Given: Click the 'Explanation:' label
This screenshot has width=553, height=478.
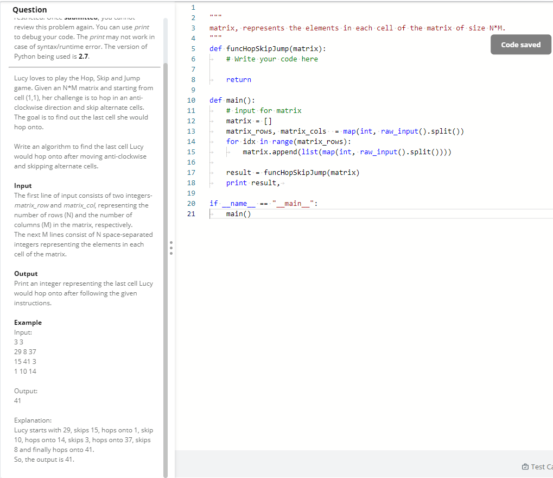Looking at the screenshot, I should pyautogui.click(x=33, y=420).
